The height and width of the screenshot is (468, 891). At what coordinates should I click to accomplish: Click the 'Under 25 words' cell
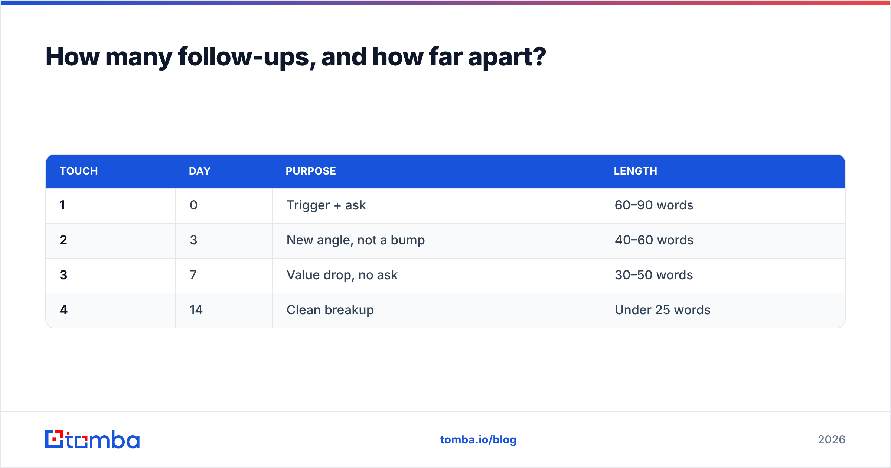click(723, 310)
